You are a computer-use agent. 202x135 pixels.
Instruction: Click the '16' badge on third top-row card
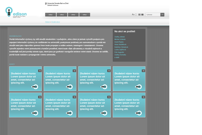[109, 71]
